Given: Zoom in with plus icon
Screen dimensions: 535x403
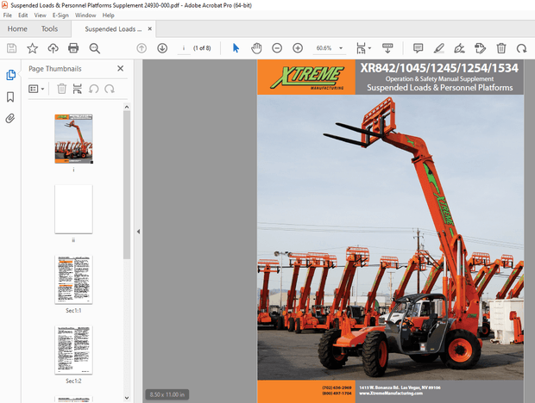Looking at the screenshot, I should click(298, 48).
